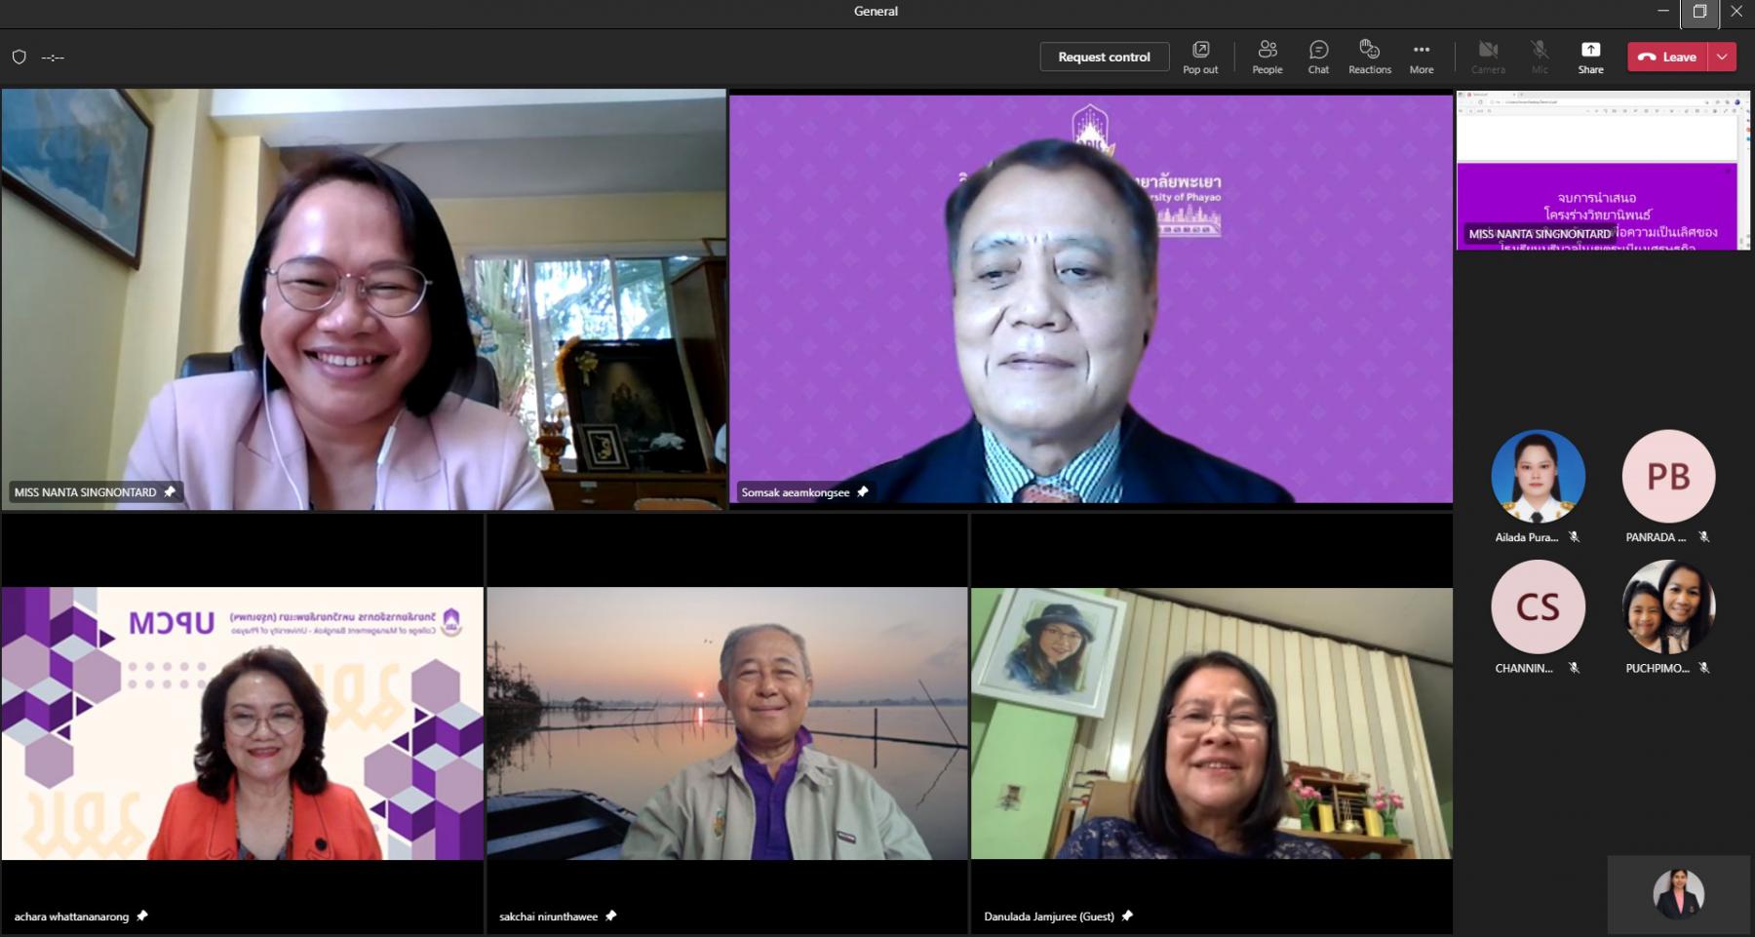Select the CHANNIN participant avatar
This screenshot has width=1755, height=937.
[1538, 606]
